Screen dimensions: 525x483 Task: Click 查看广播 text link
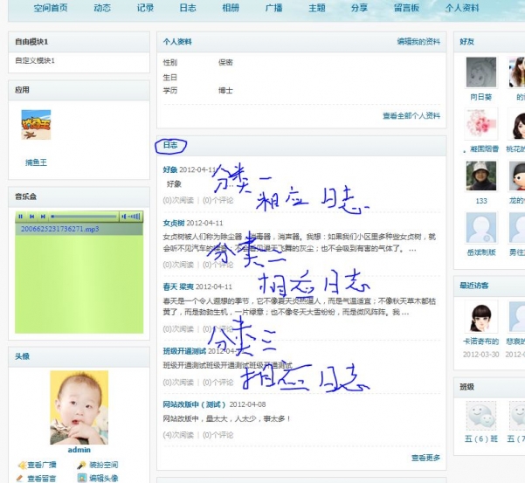point(42,465)
